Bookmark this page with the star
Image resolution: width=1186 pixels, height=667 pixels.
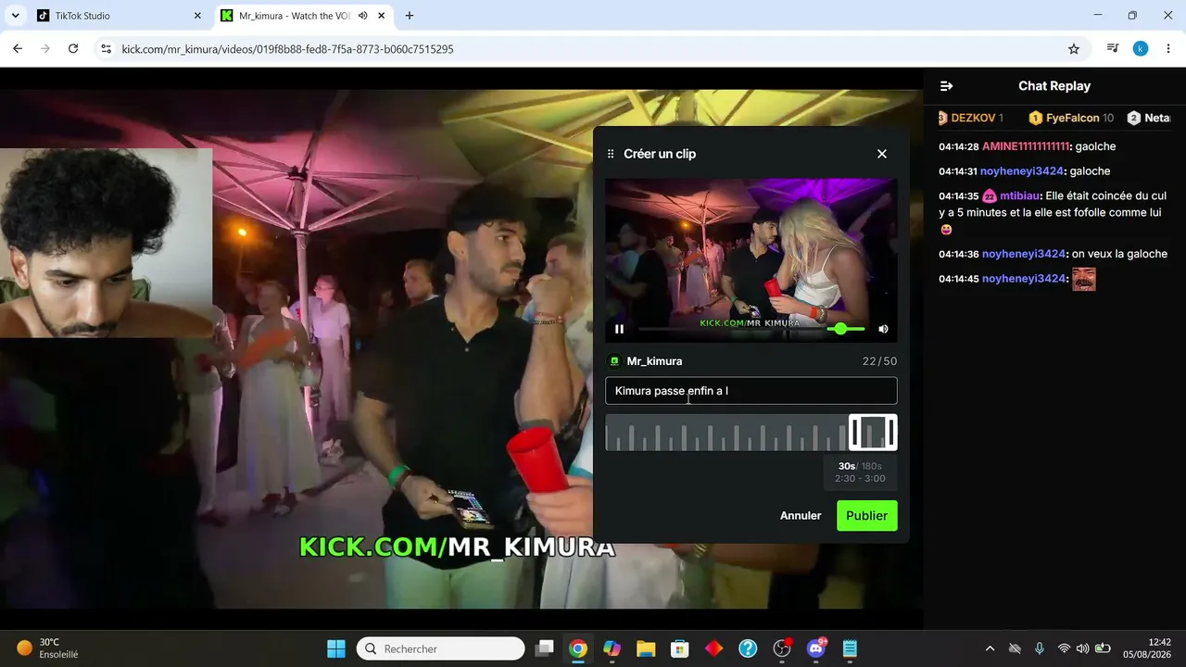click(1074, 49)
